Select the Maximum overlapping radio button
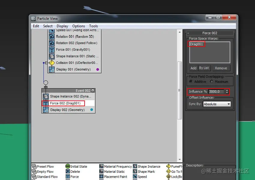 point(211,81)
